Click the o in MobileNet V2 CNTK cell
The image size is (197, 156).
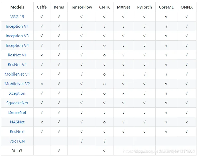(x=104, y=84)
